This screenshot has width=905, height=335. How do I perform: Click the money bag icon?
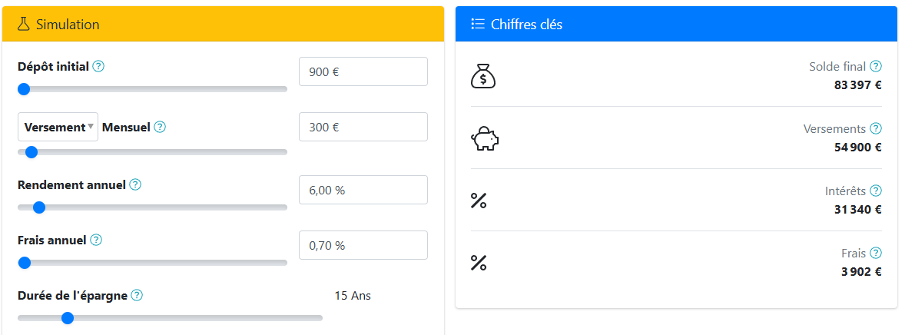[483, 76]
